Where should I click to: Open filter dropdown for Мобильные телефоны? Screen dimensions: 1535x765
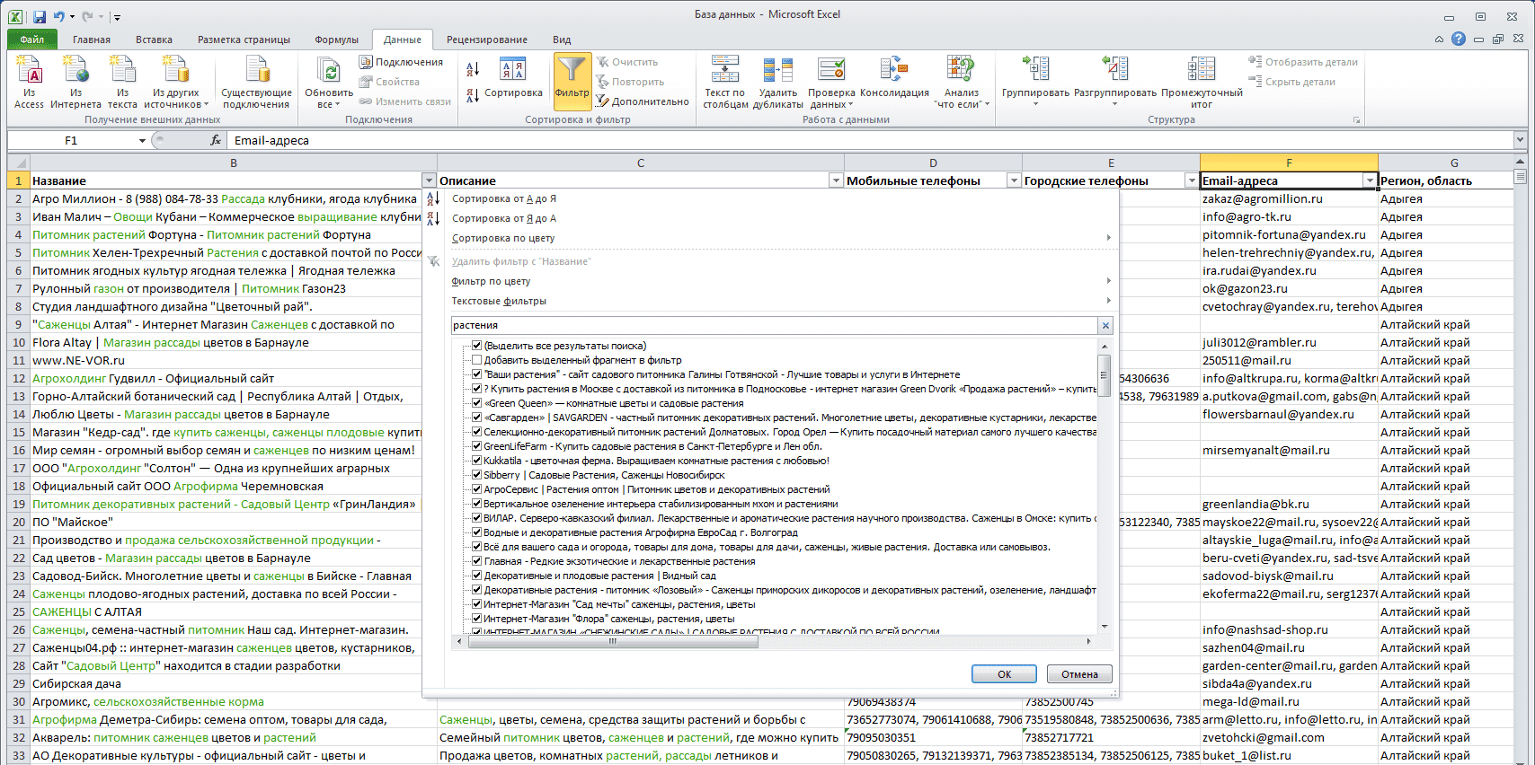[1014, 180]
